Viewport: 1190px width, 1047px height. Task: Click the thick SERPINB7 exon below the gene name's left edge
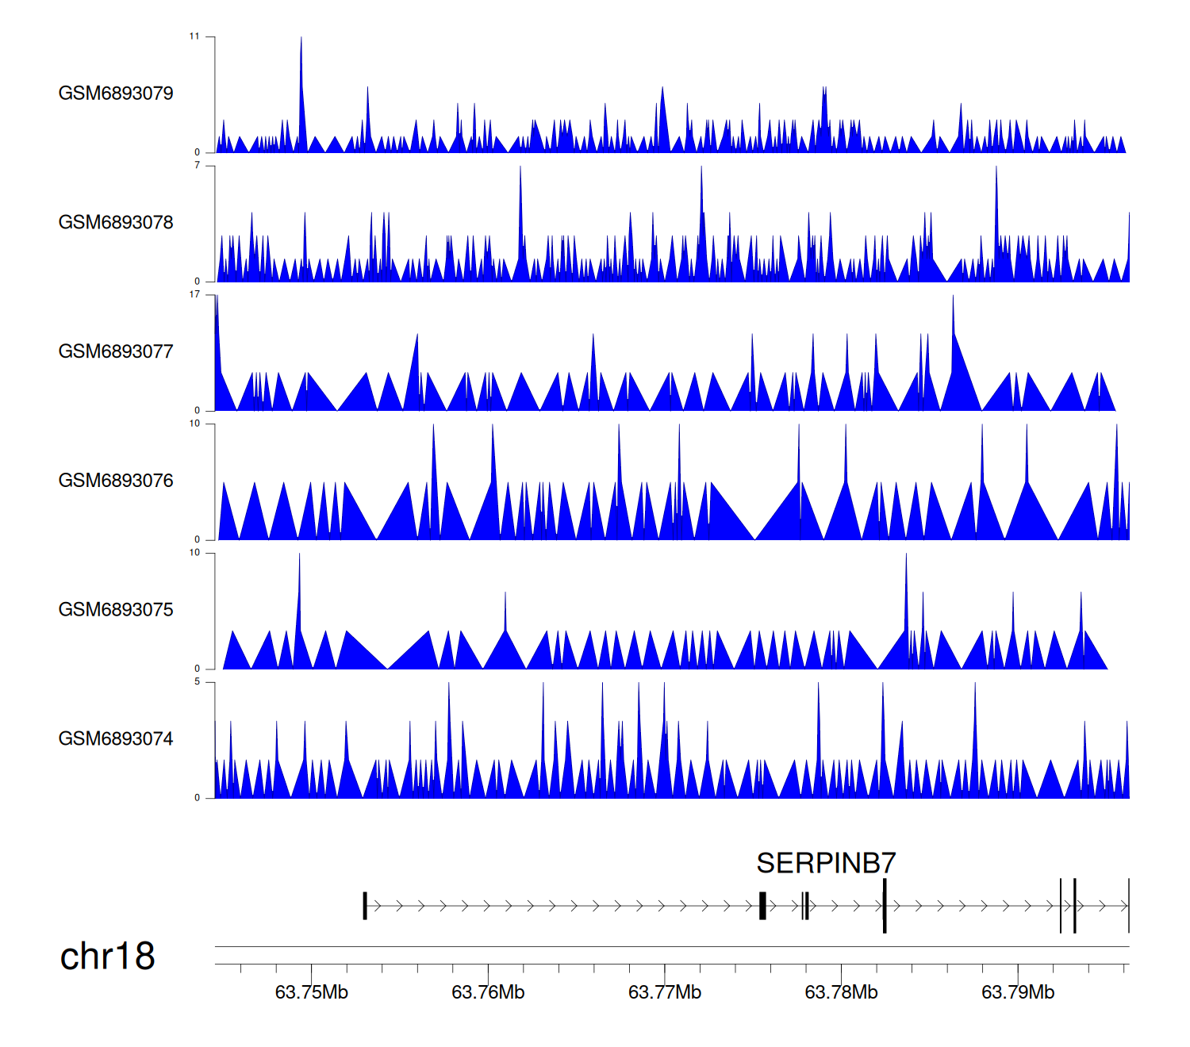[x=762, y=906]
